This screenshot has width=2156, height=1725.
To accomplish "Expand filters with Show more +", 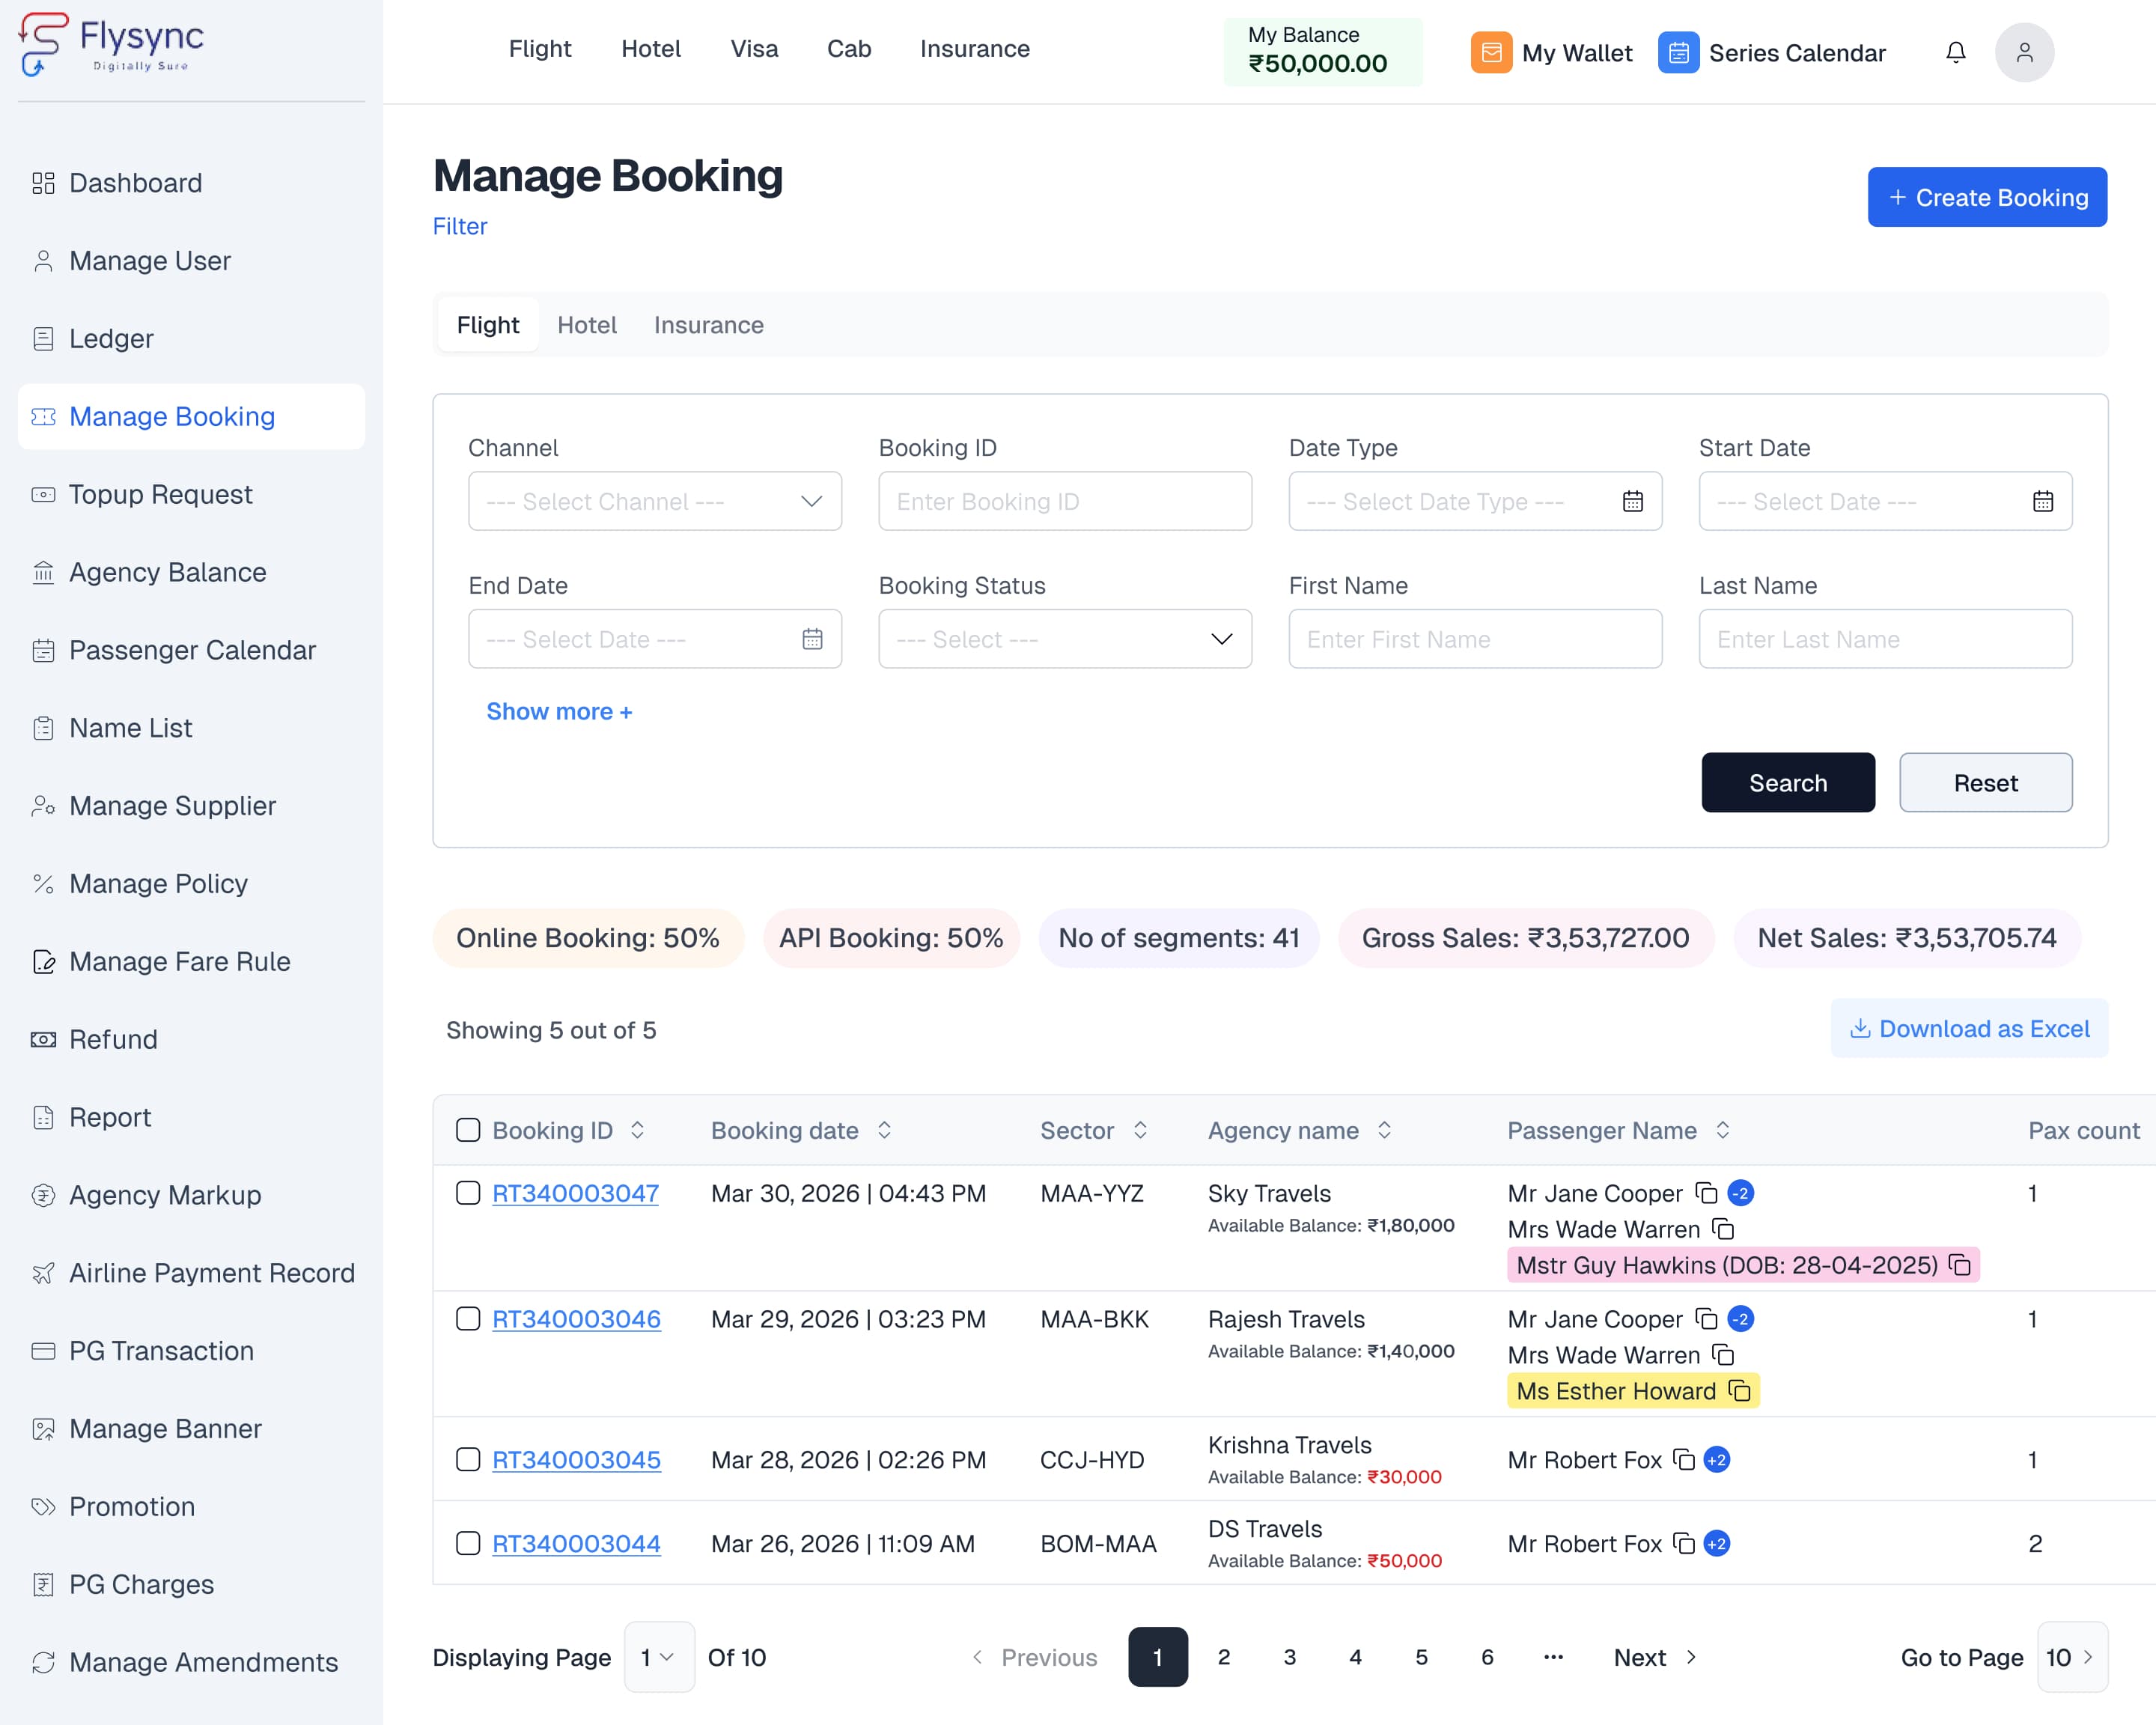I will coord(559,712).
